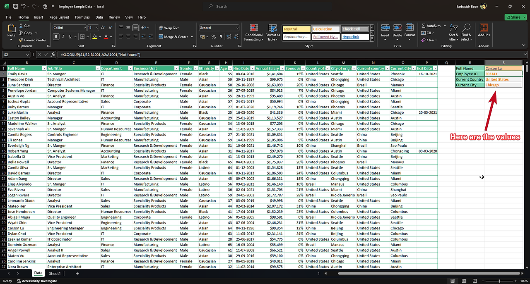Click the Fill Color bucket swatch
The height and width of the screenshot is (284, 530).
click(95, 37)
